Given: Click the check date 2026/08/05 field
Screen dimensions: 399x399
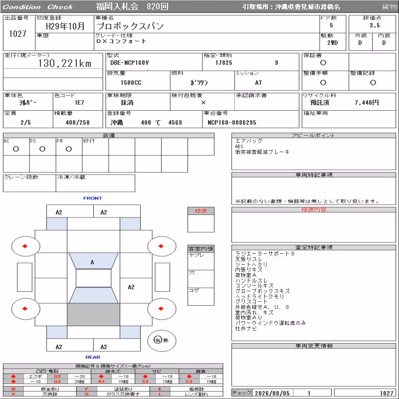Looking at the screenshot, I should tap(272, 393).
